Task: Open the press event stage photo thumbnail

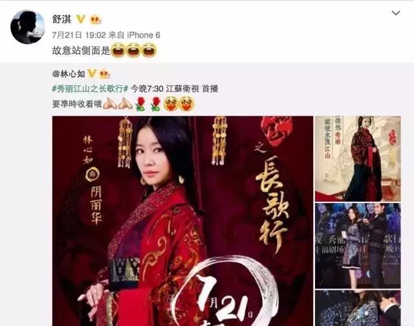Action: click(x=358, y=246)
